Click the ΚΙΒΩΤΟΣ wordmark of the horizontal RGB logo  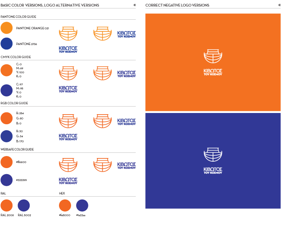[126, 121]
